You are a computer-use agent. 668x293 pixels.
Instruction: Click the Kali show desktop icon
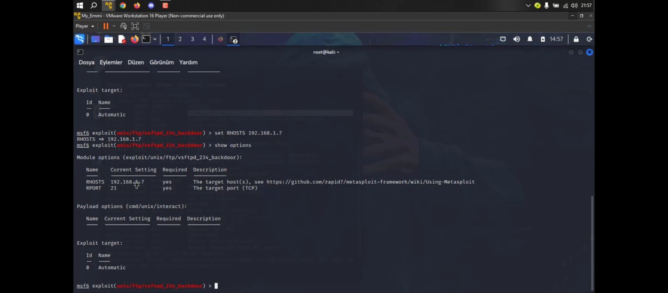tap(96, 39)
